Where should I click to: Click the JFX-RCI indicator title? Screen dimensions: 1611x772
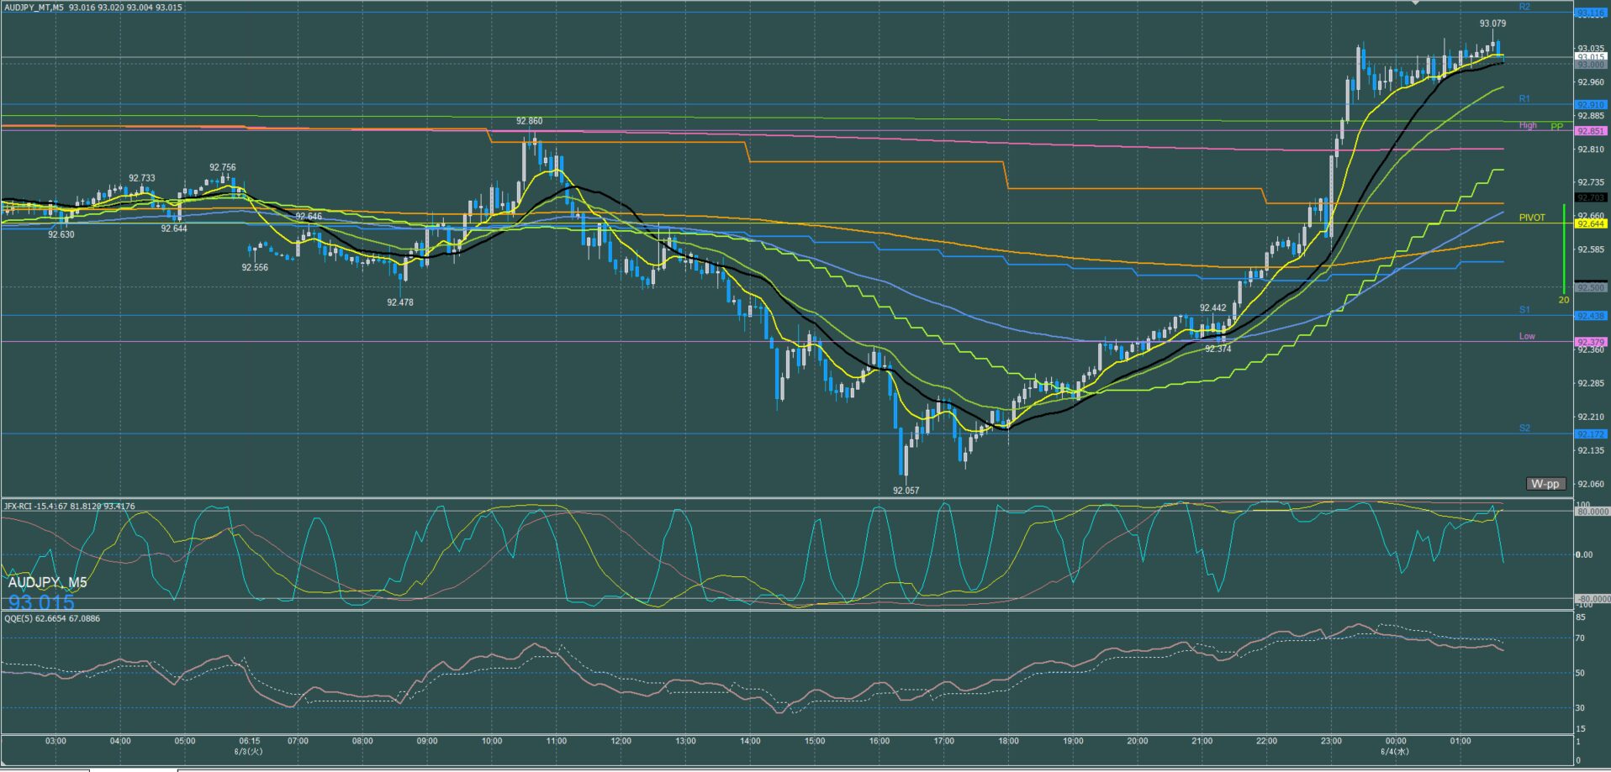pos(69,506)
